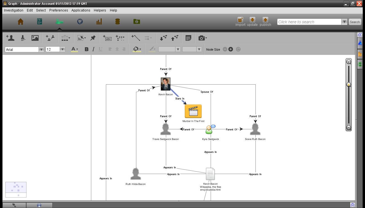Open the line colour pen dropdown
This screenshot has width=365, height=208.
[x=152, y=49]
